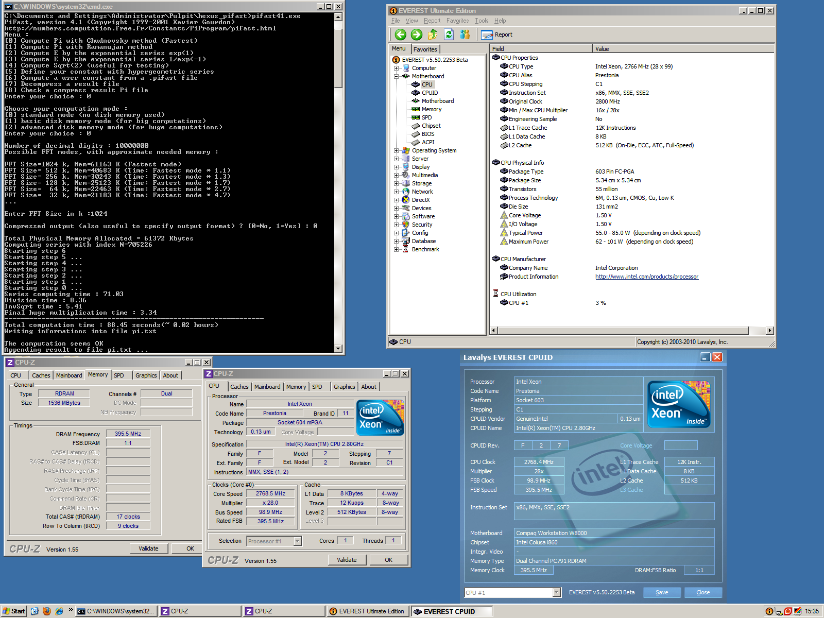
Task: Open the View menu in EVEREST
Action: coord(411,21)
